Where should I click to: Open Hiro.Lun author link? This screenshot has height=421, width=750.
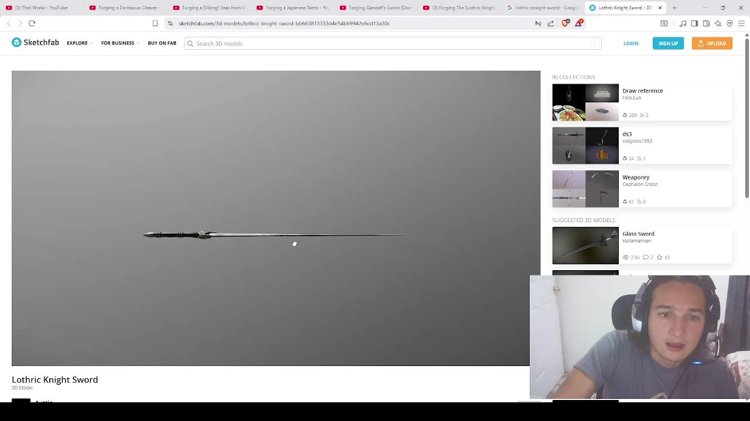tap(632, 98)
